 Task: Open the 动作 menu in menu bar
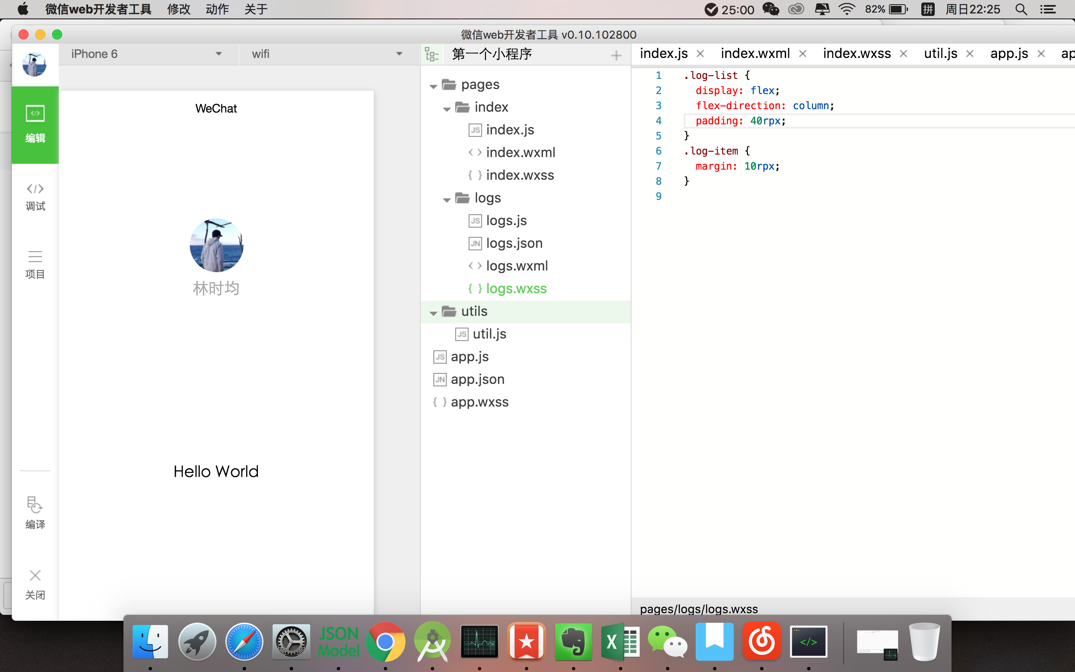pyautogui.click(x=217, y=9)
